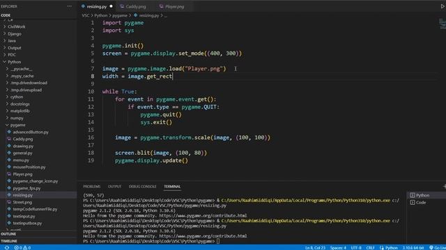This screenshot has height=250, width=446.
Task: Switch to DEBUG CONSOLE tab
Action: click(142, 187)
